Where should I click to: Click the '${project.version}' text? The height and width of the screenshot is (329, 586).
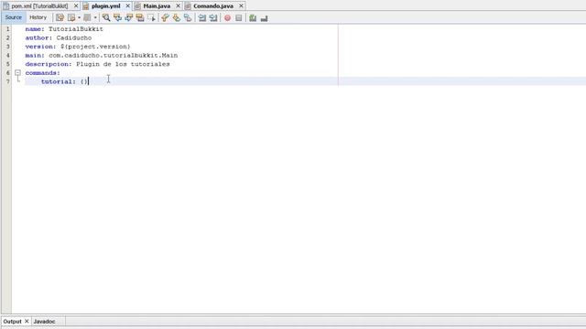[x=95, y=47]
